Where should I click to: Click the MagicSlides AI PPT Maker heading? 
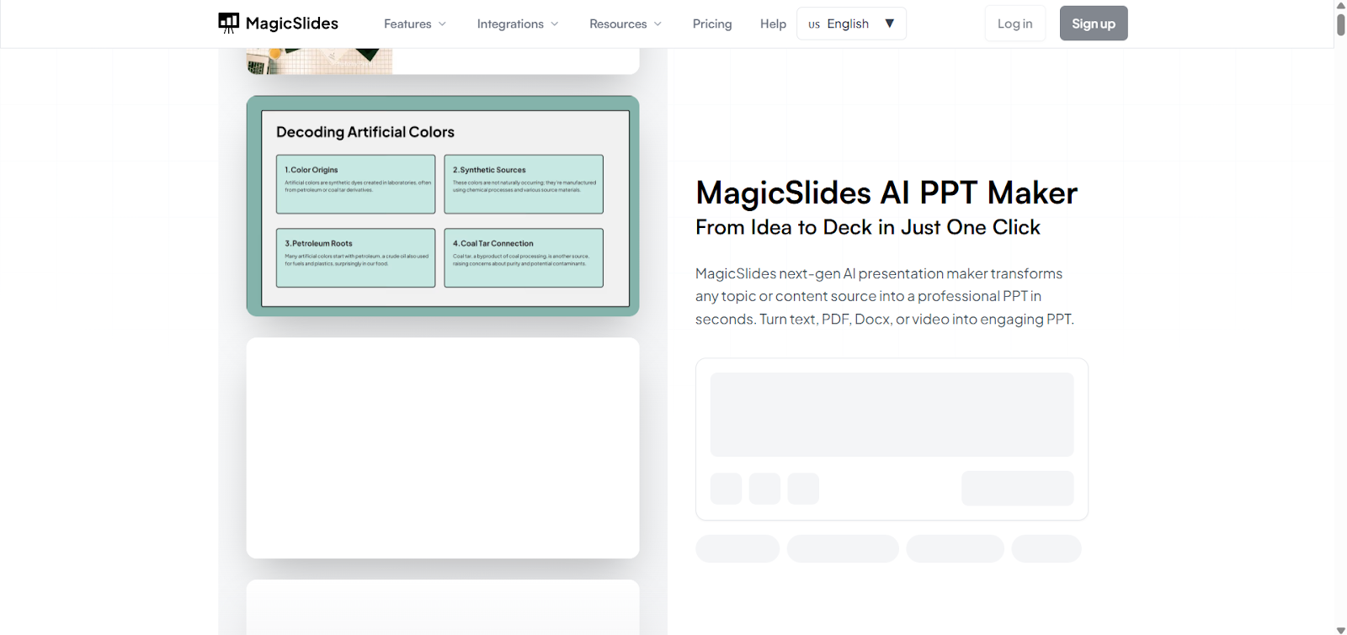(x=886, y=193)
